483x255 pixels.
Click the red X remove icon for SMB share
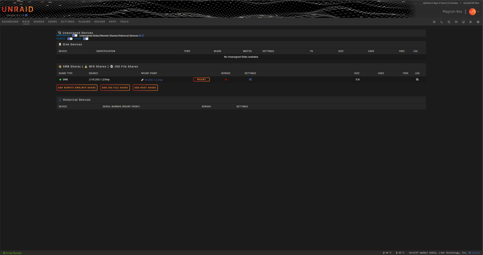[226, 80]
